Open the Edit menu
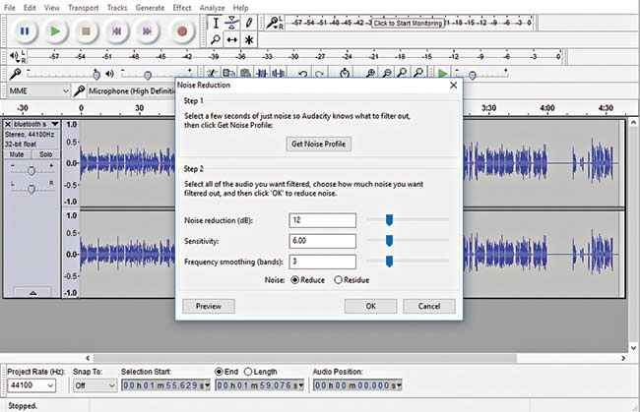Viewport: 640px width, 412px height. 30,8
